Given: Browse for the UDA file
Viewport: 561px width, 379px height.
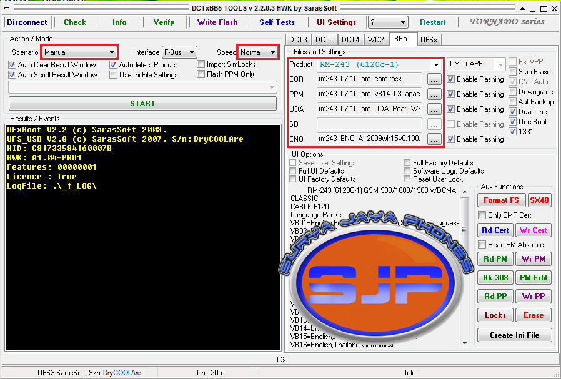Looking at the screenshot, I should tap(434, 109).
